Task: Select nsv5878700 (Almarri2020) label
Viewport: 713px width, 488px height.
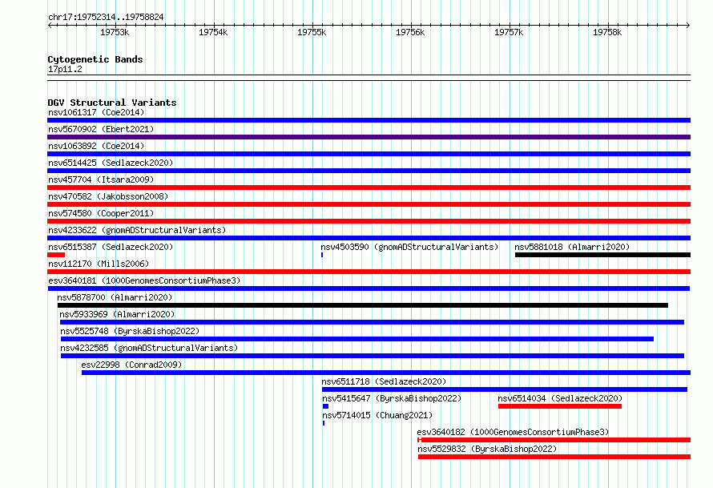Action: 115,297
